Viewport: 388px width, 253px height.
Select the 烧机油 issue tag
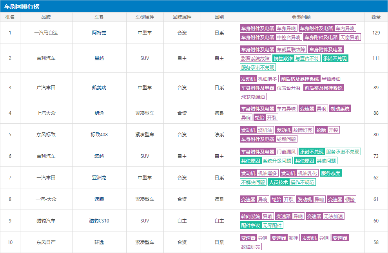point(265,130)
